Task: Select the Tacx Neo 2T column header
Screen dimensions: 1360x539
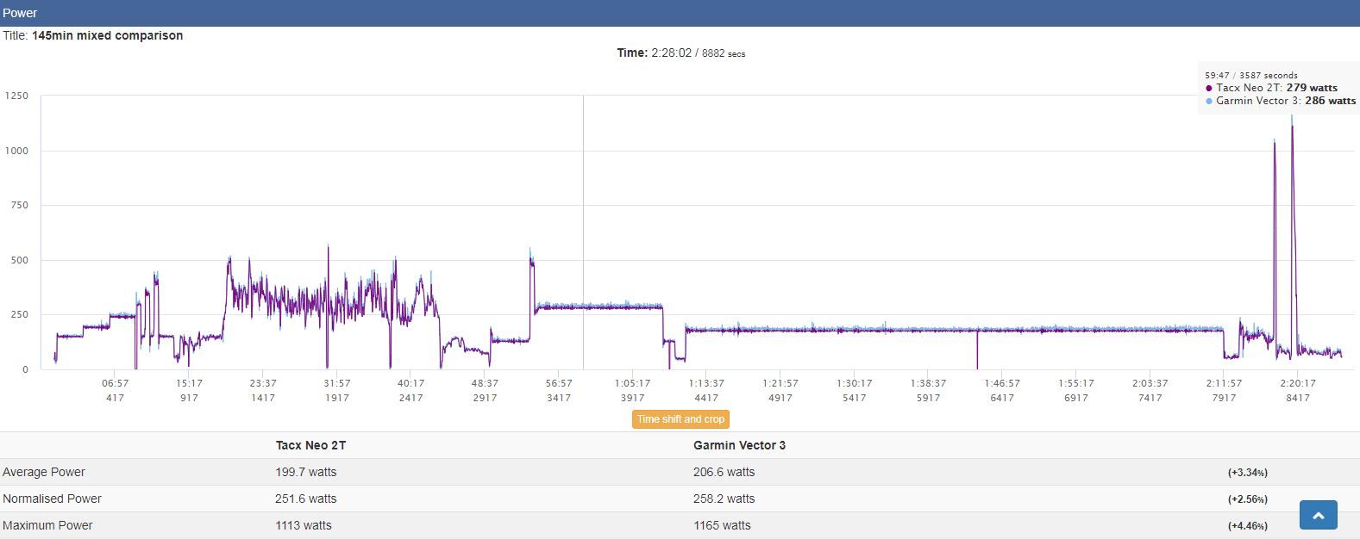Action: (310, 445)
